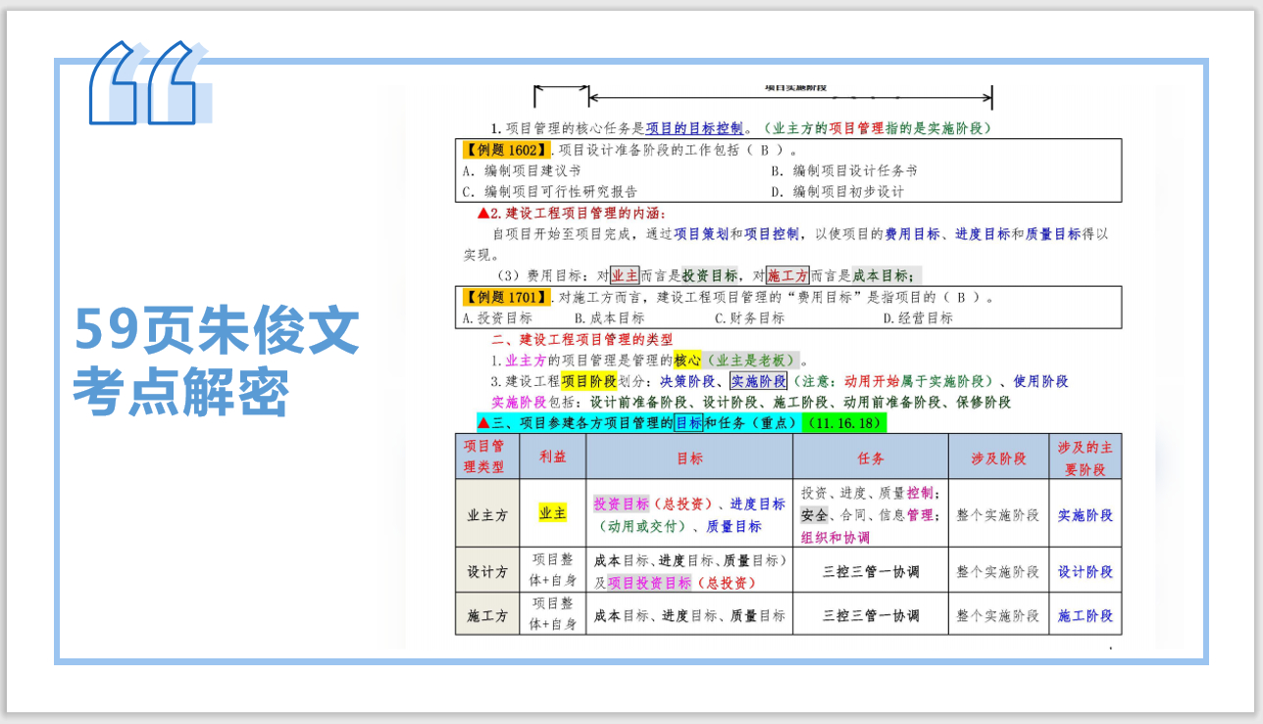Viewport: 1263px width, 724px height.
Task: Click the blue "设计阶段" table cell
Action: click(1086, 571)
